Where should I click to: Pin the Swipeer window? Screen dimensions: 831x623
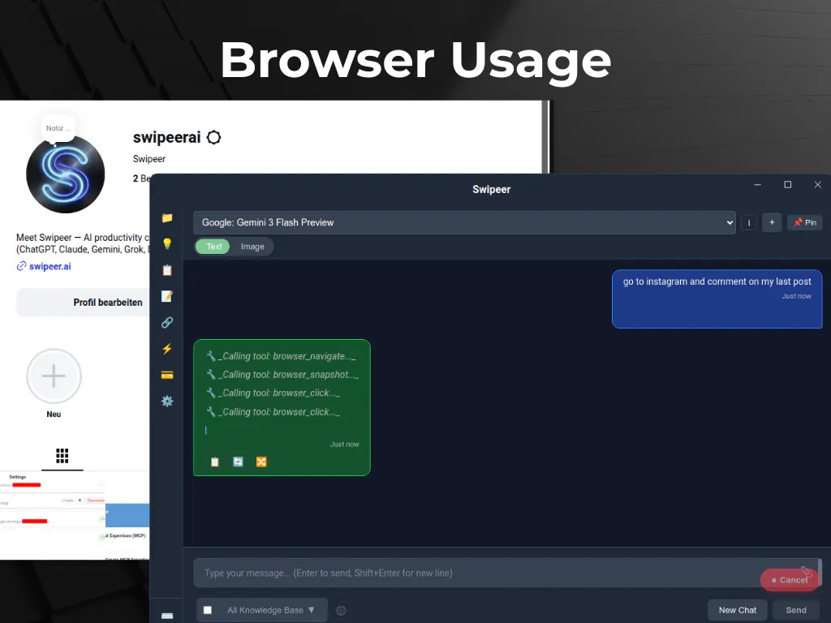804,222
